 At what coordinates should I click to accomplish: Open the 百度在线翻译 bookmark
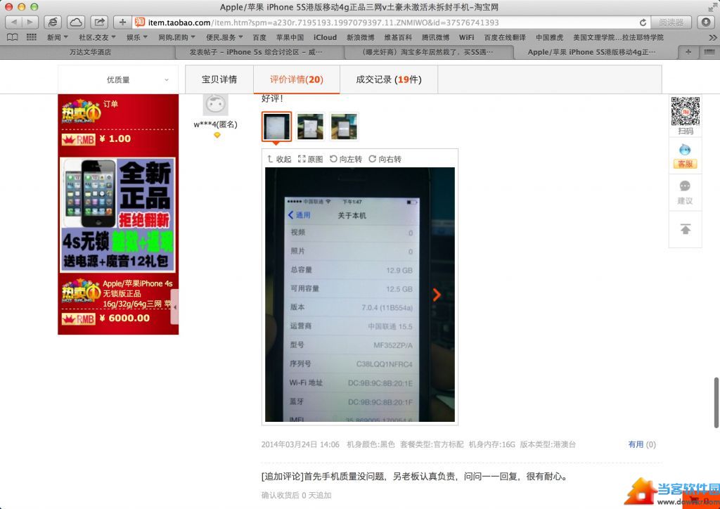click(505, 38)
